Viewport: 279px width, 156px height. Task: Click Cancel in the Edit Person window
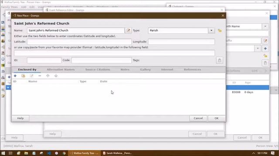[x=242, y=138]
